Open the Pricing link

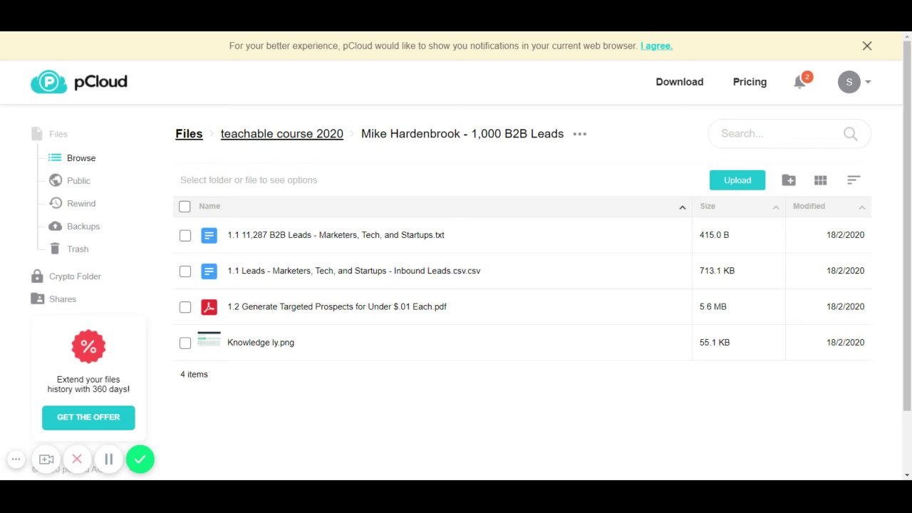[x=750, y=82]
